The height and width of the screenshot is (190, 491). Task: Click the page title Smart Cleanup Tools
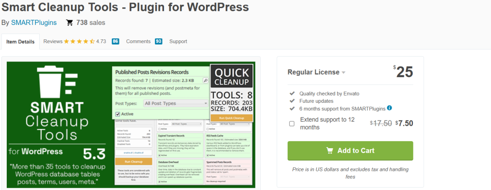point(125,7)
